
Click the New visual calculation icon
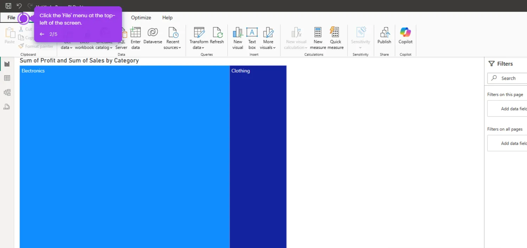296,32
